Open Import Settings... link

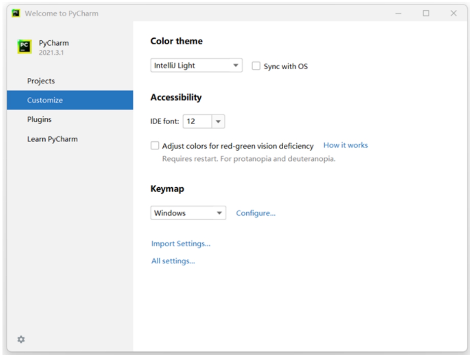(180, 244)
